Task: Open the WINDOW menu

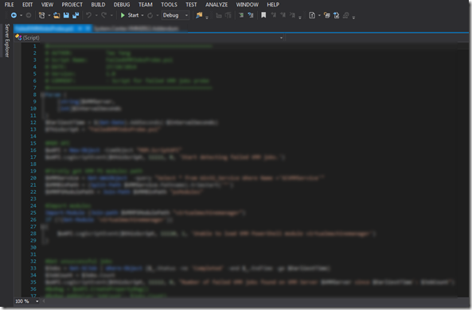Action: pos(247,5)
